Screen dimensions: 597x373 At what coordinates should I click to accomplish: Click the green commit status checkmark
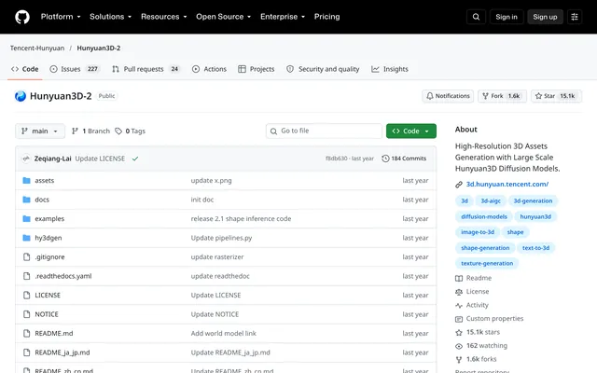coord(135,159)
